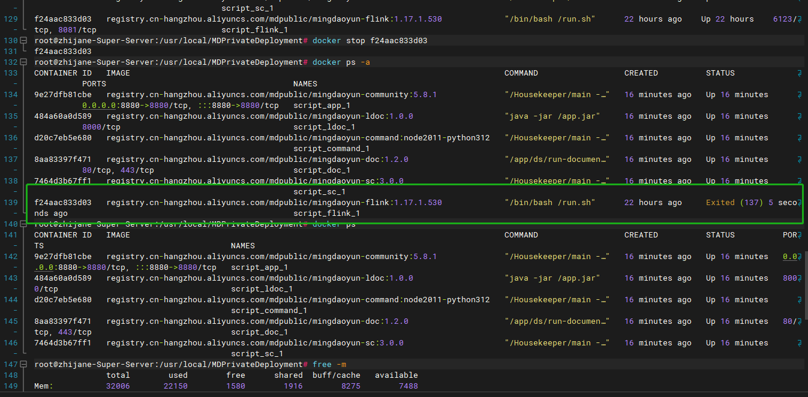Click the 'free -m' command text
Screen dimensions: 808x397
pos(329,365)
